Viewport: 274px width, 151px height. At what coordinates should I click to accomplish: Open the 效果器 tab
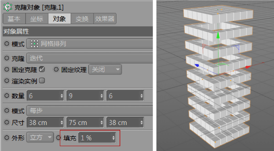[105, 19]
